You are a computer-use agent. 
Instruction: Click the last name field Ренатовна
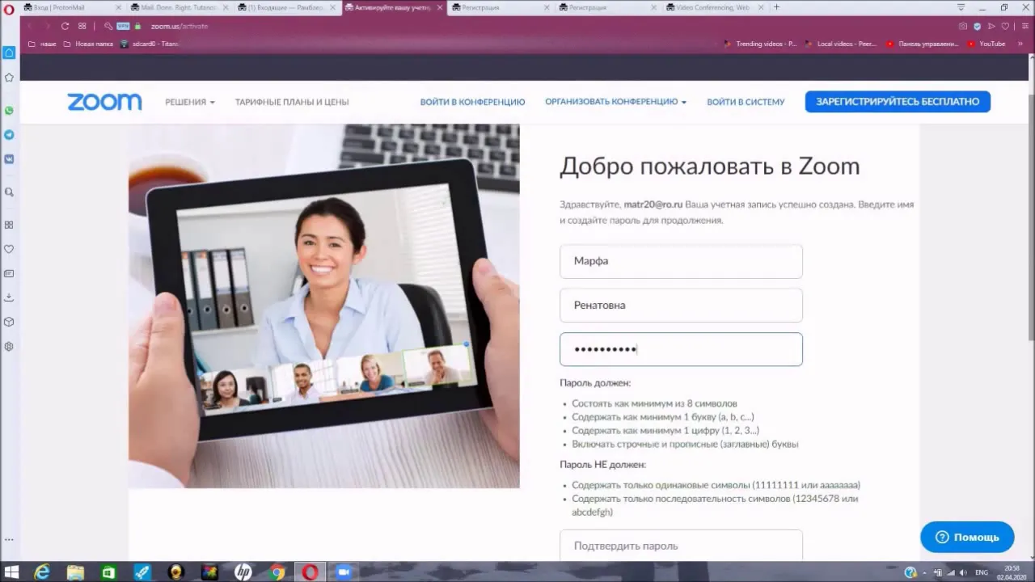681,306
